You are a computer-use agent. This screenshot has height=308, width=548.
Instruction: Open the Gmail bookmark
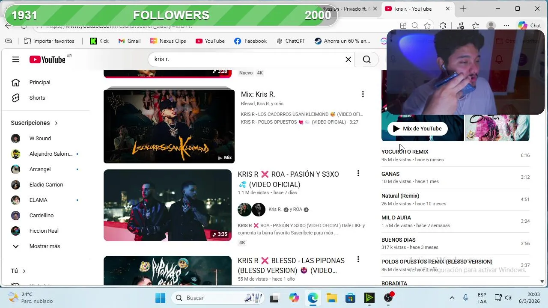pyautogui.click(x=129, y=41)
